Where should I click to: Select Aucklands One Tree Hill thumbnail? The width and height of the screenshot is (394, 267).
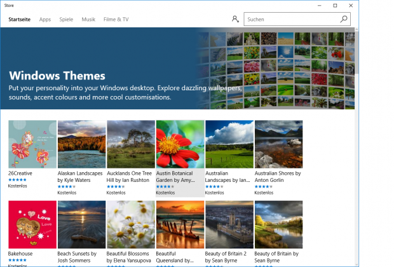click(131, 144)
